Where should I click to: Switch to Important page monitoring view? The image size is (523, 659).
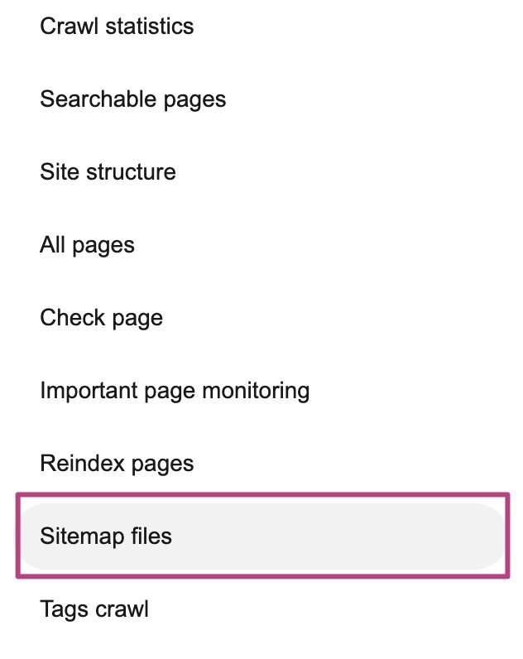click(x=175, y=390)
